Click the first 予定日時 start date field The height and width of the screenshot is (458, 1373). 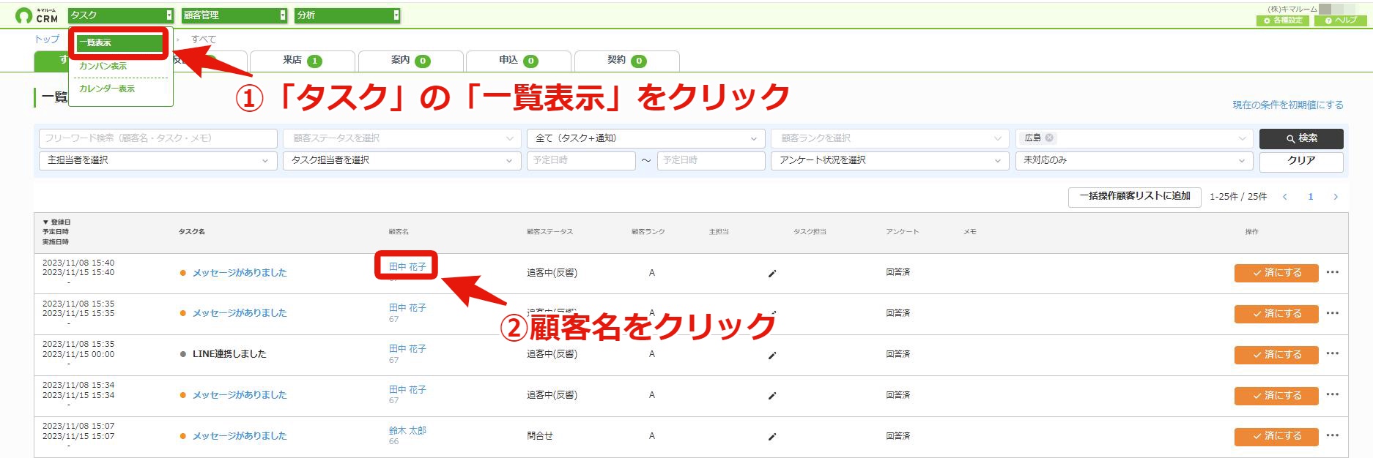[x=581, y=160]
